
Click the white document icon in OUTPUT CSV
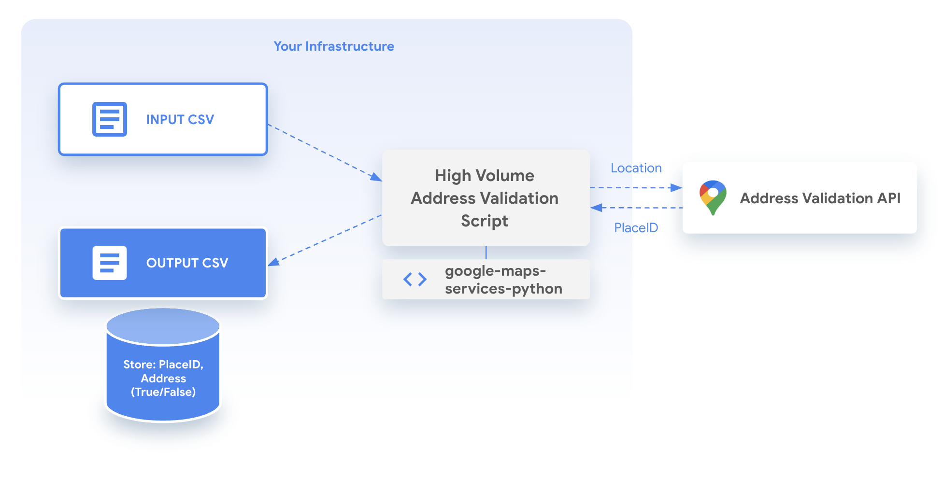tap(110, 263)
